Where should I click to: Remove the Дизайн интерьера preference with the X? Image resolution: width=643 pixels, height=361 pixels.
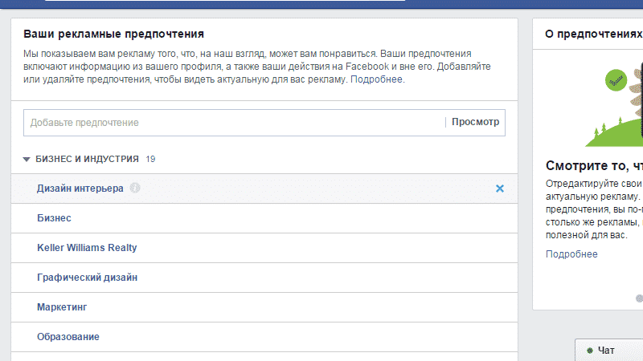click(499, 189)
